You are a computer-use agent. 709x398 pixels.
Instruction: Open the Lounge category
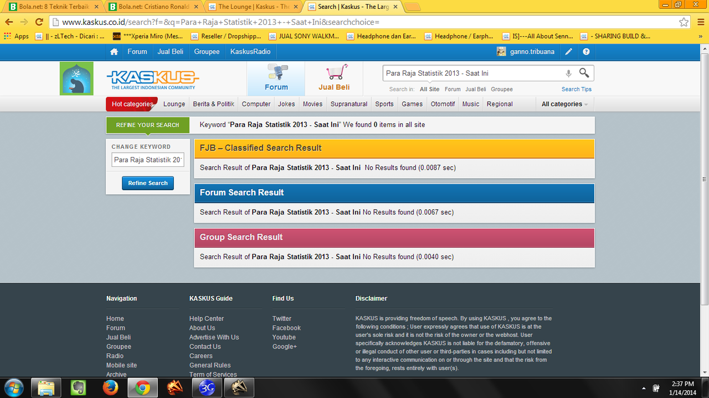click(174, 104)
